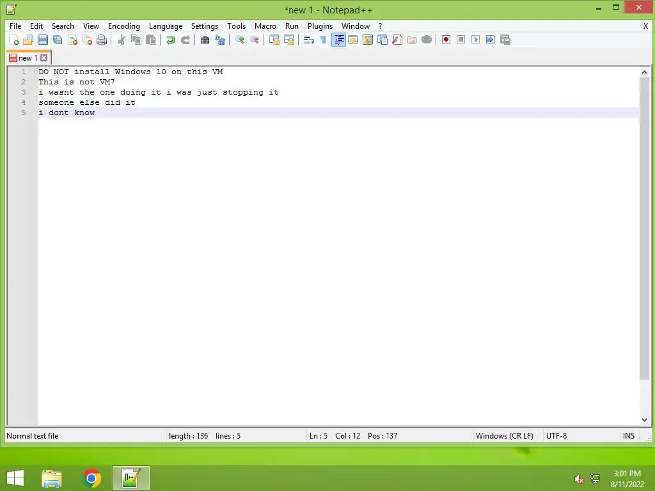
Task: Save the document with the floppy icon
Action: (x=43, y=40)
